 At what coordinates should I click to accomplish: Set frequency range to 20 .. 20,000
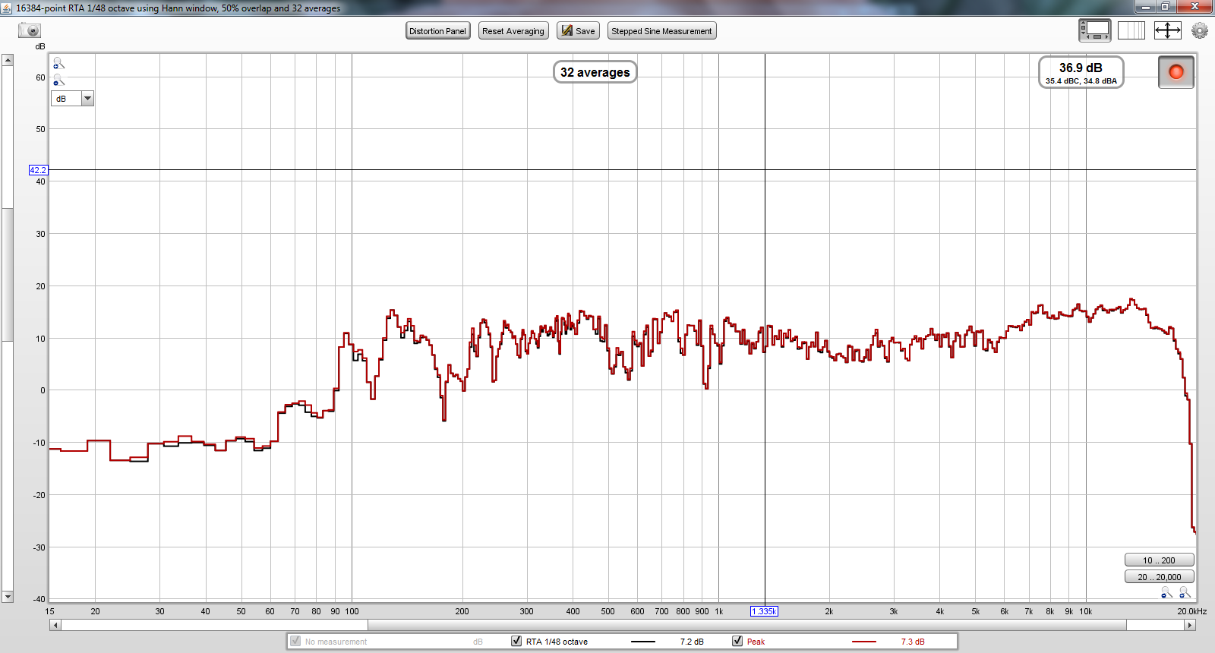1159,577
